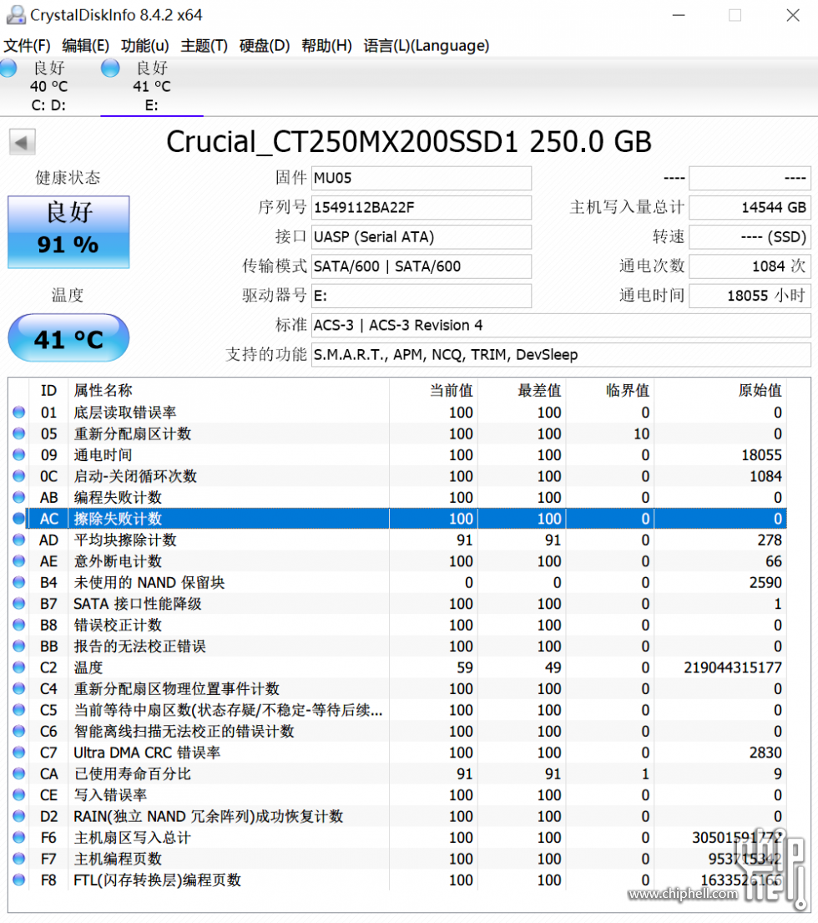Click status circle for selected AC row
This screenshot has height=923, width=818.
[19, 518]
